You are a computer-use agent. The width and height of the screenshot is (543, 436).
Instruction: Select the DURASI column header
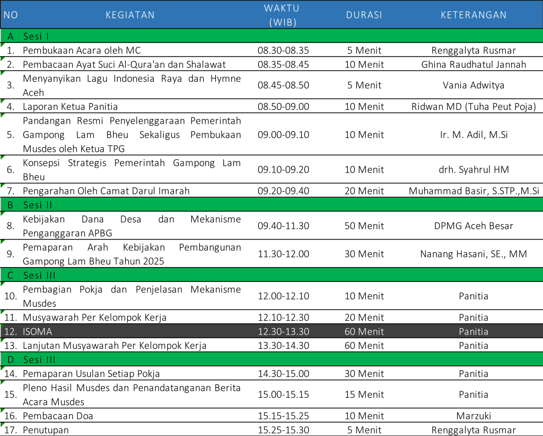click(364, 15)
